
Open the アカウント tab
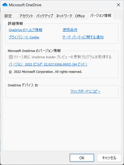tap(26, 16)
